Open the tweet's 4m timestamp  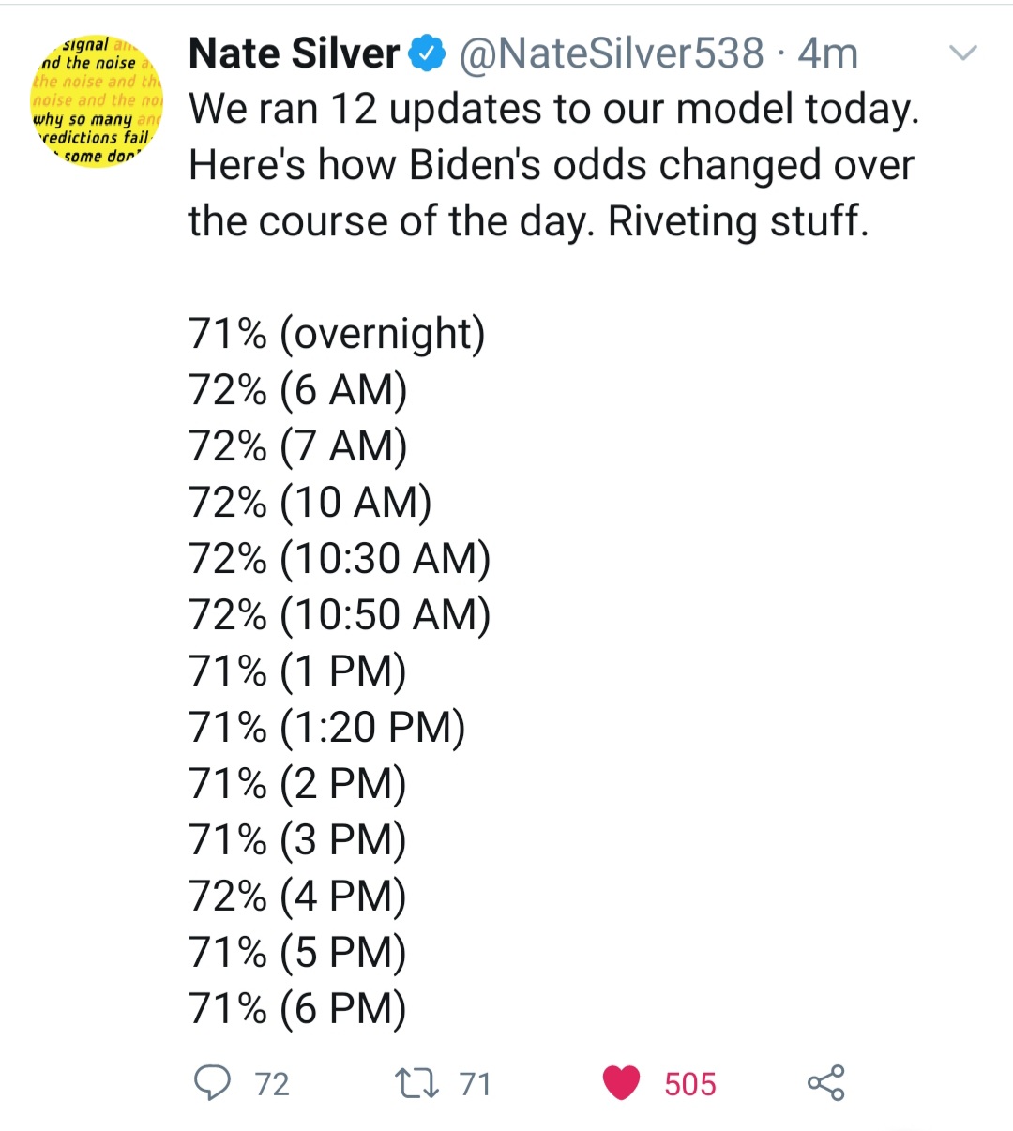pyautogui.click(x=827, y=53)
